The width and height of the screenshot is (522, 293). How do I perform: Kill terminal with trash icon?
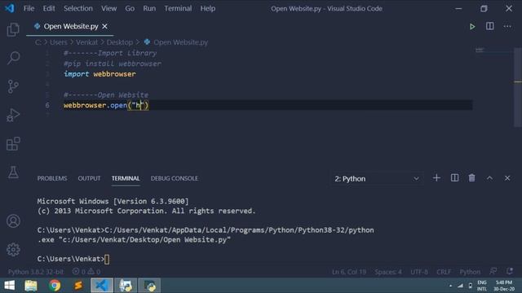click(x=471, y=178)
